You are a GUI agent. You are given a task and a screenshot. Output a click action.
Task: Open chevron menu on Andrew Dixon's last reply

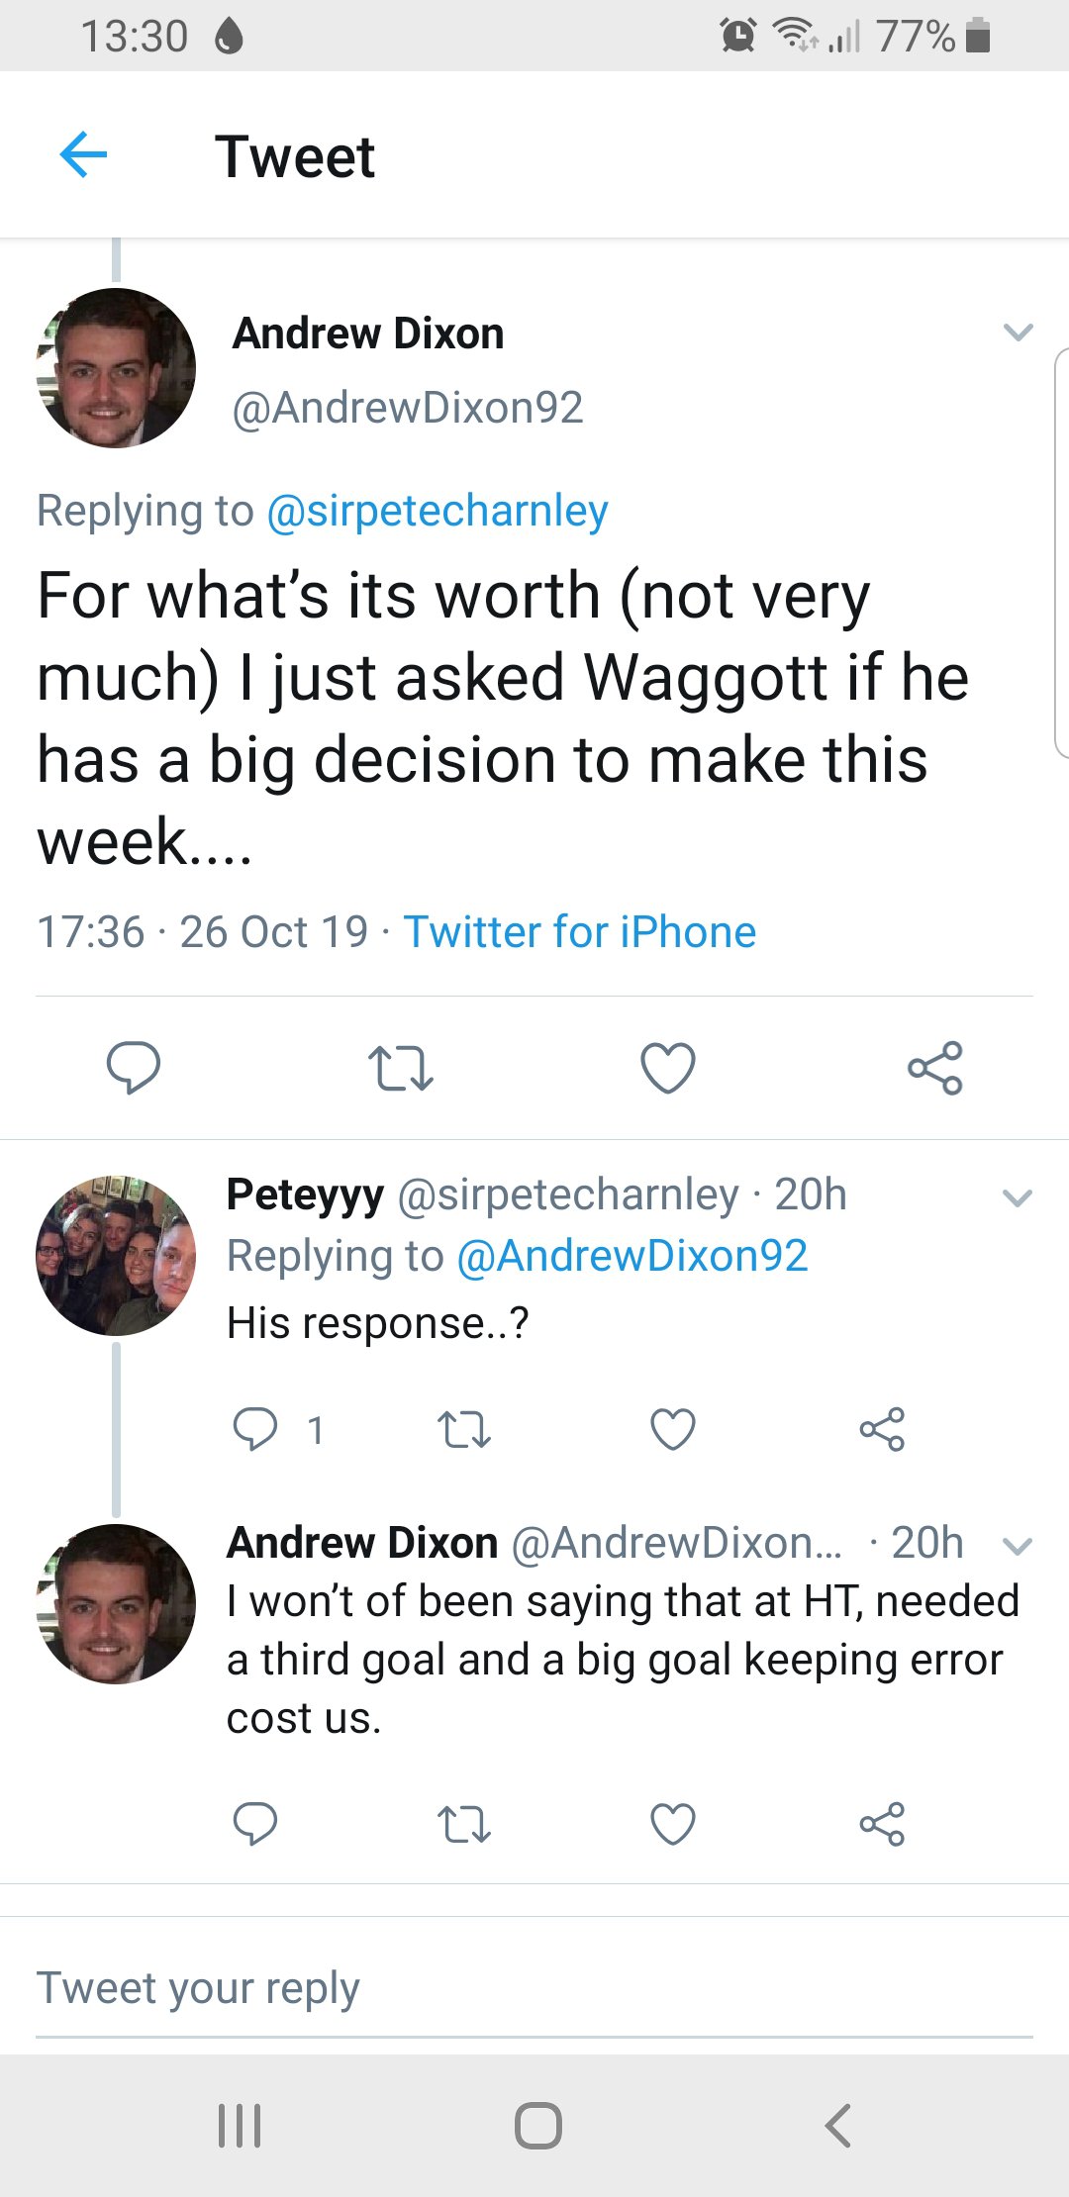coord(1018,1546)
